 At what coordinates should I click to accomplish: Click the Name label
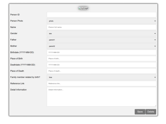(x=13, y=27)
